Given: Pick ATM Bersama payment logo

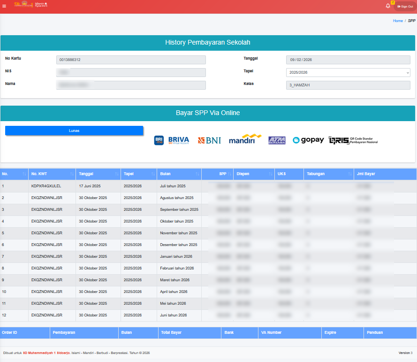Looking at the screenshot, I should coord(277,140).
